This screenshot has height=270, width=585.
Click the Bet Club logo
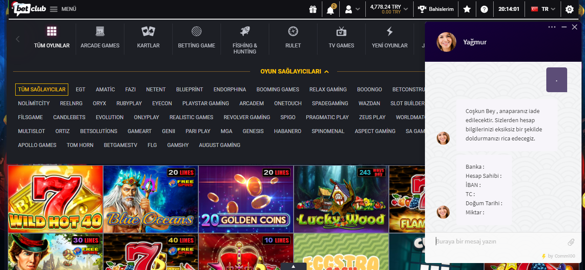(x=29, y=9)
